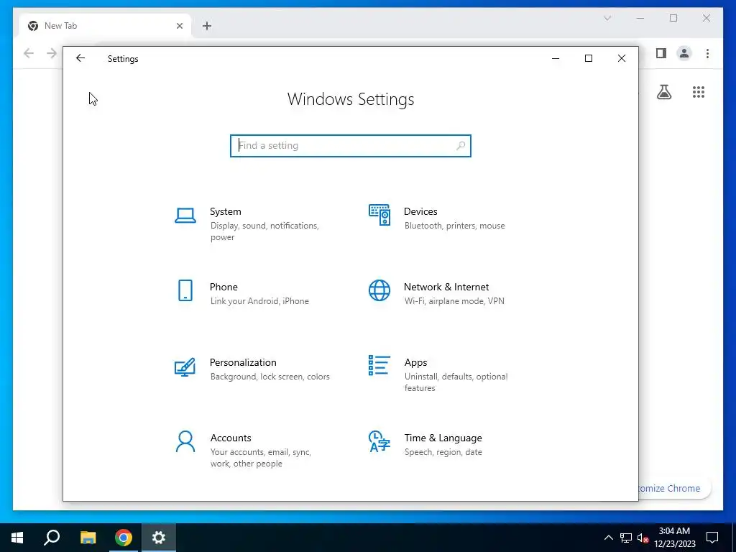The width and height of the screenshot is (736, 552).
Task: Open the Devices category title
Action: point(420,212)
